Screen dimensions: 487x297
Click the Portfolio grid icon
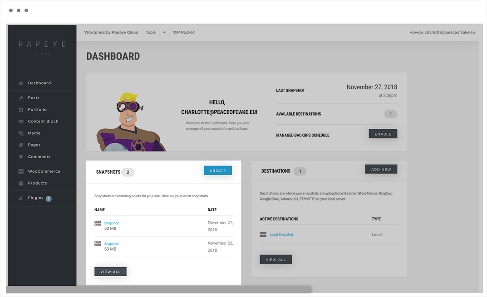[21, 110]
